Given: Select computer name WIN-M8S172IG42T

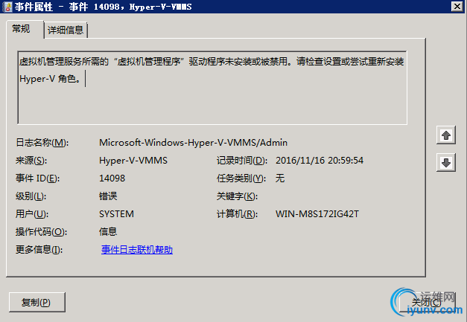Looking at the screenshot, I should (x=317, y=214).
